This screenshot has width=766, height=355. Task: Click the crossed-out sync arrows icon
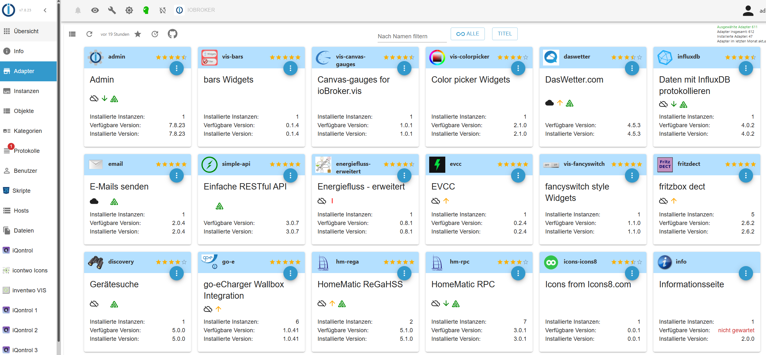pyautogui.click(x=163, y=10)
